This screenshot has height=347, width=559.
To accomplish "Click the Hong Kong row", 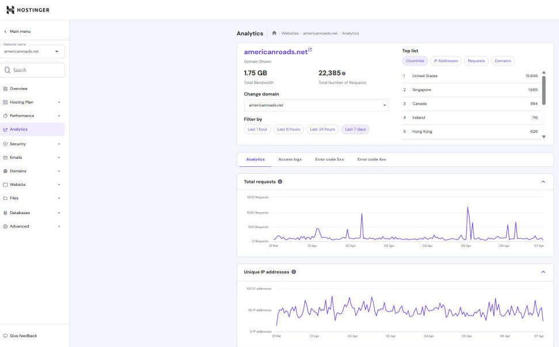I will pos(470,131).
